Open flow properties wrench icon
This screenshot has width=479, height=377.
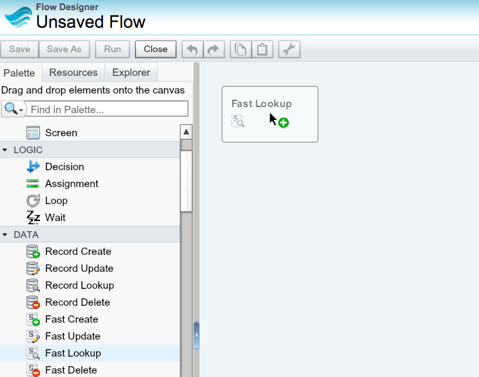pos(289,49)
